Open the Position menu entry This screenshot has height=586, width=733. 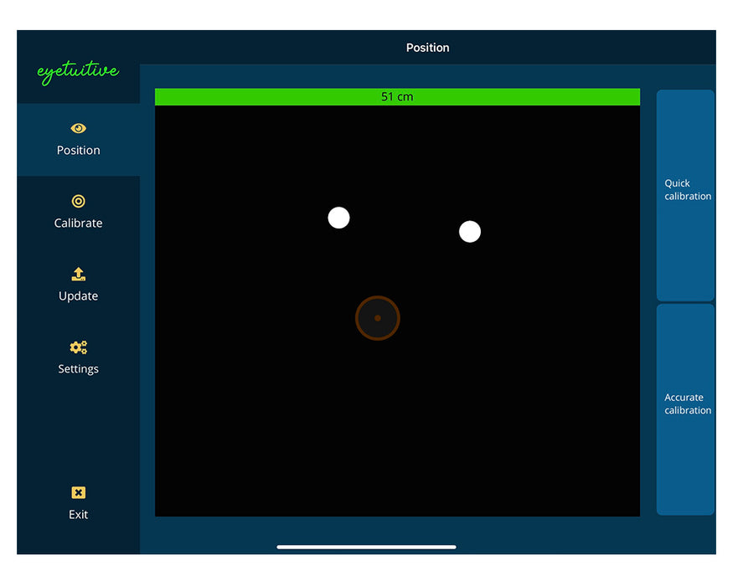(x=78, y=140)
